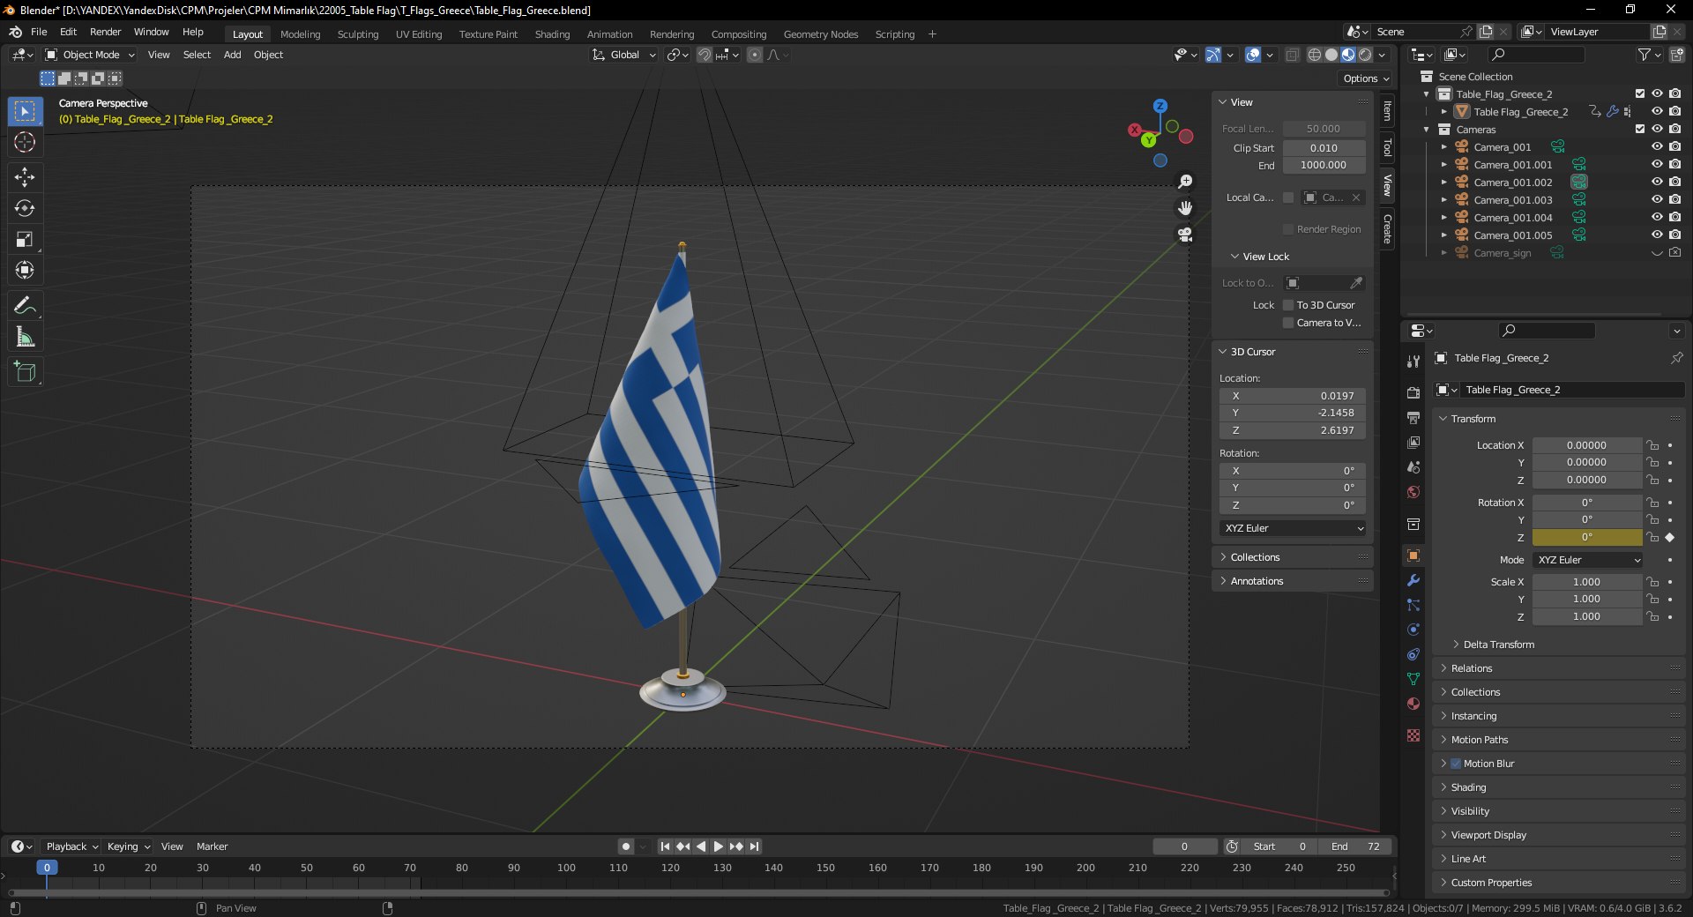Click the Jump to Endpoint playback button
1693x917 pixels.
(754, 846)
